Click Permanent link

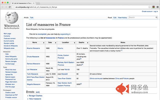point(10,79)
